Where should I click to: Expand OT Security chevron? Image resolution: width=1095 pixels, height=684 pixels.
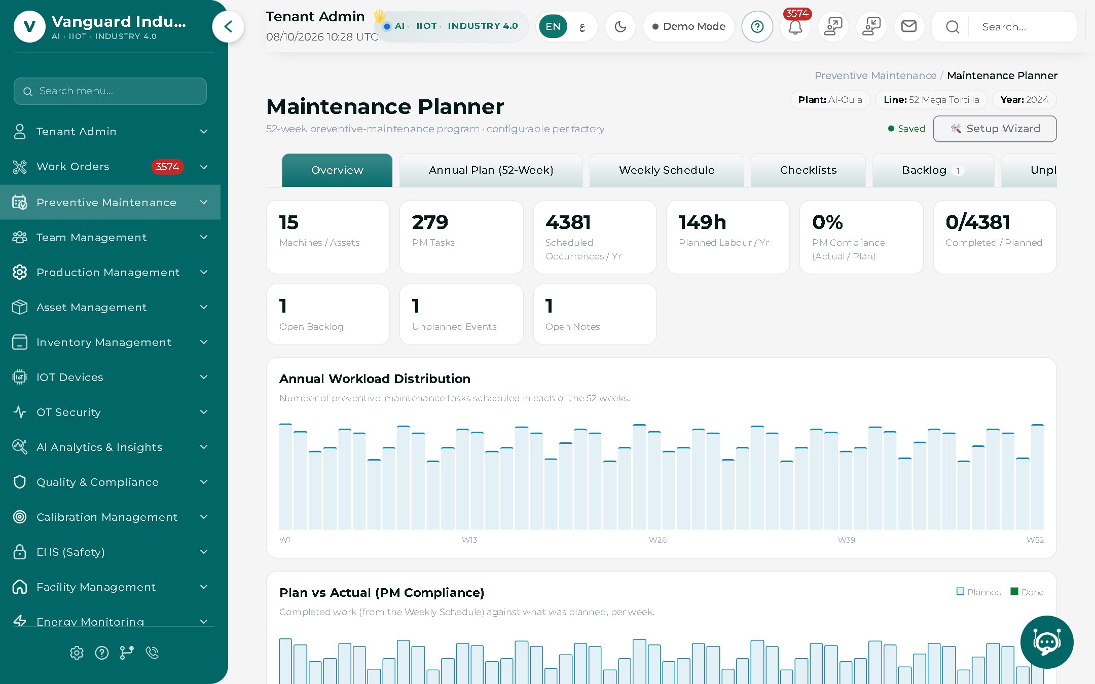tap(204, 412)
